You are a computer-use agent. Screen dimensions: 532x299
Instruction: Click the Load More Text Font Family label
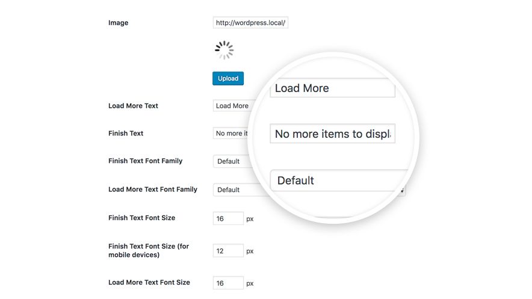point(152,190)
